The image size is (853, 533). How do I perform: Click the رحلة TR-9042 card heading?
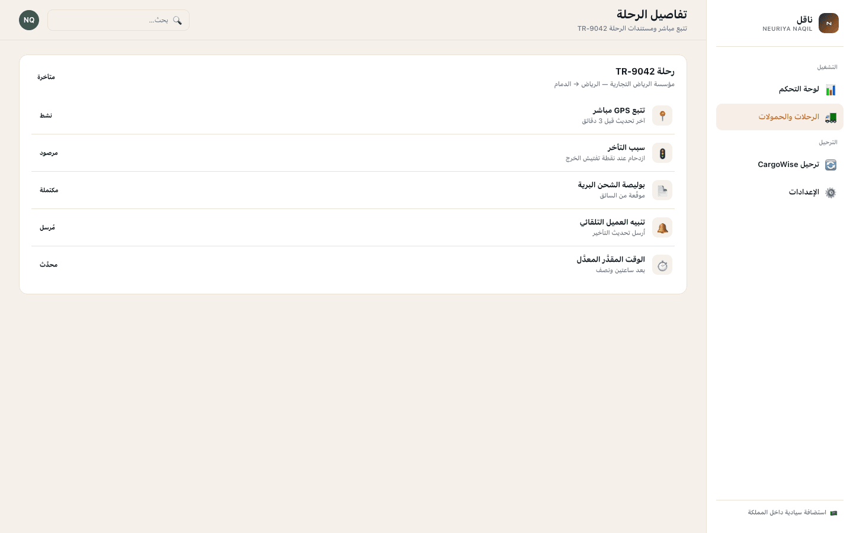click(x=645, y=72)
